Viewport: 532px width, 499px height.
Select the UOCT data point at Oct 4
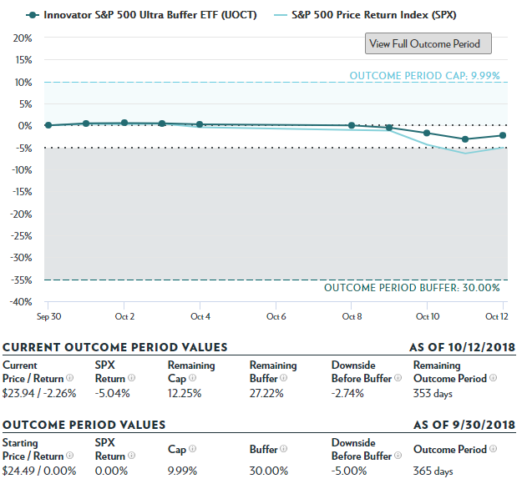(200, 124)
